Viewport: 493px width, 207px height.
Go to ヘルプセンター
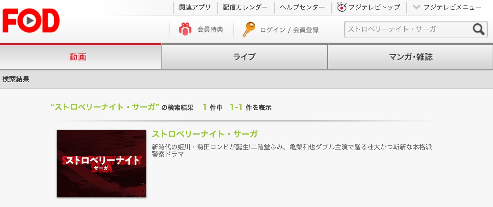pos(302,7)
